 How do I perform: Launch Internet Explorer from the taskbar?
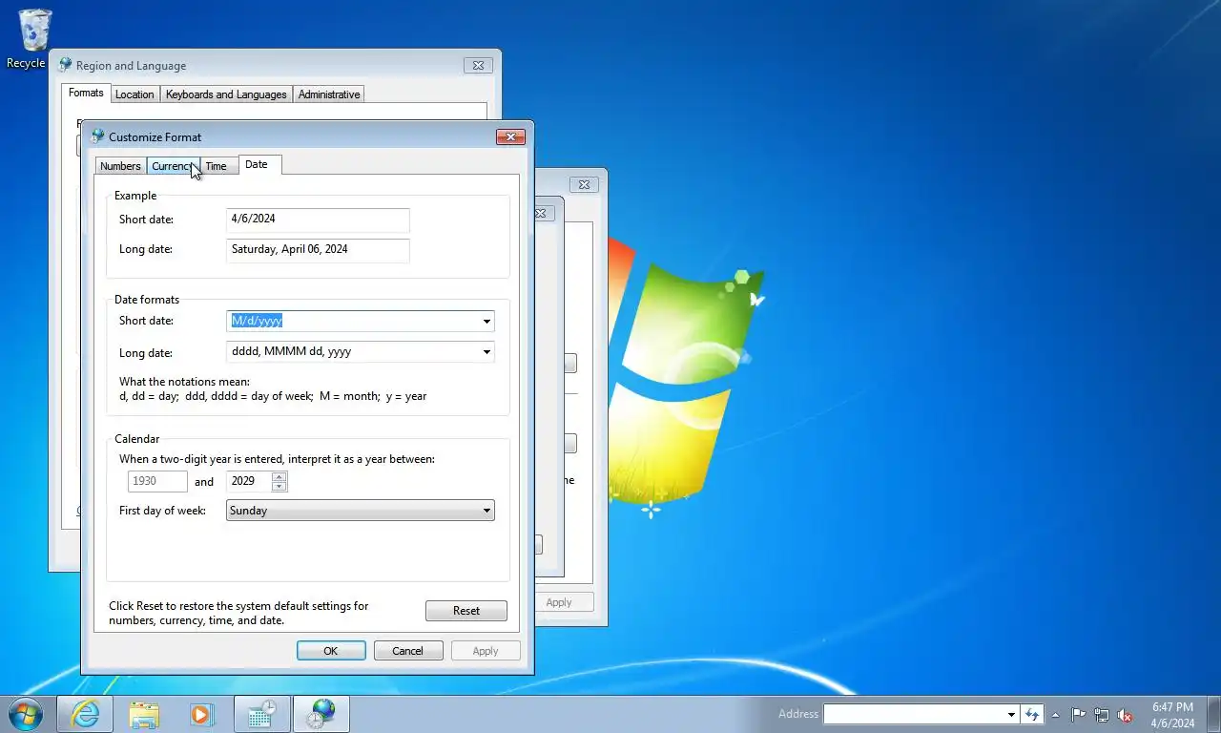click(x=86, y=714)
